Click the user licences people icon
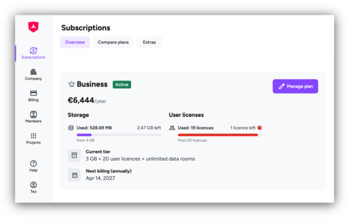 click(x=172, y=128)
